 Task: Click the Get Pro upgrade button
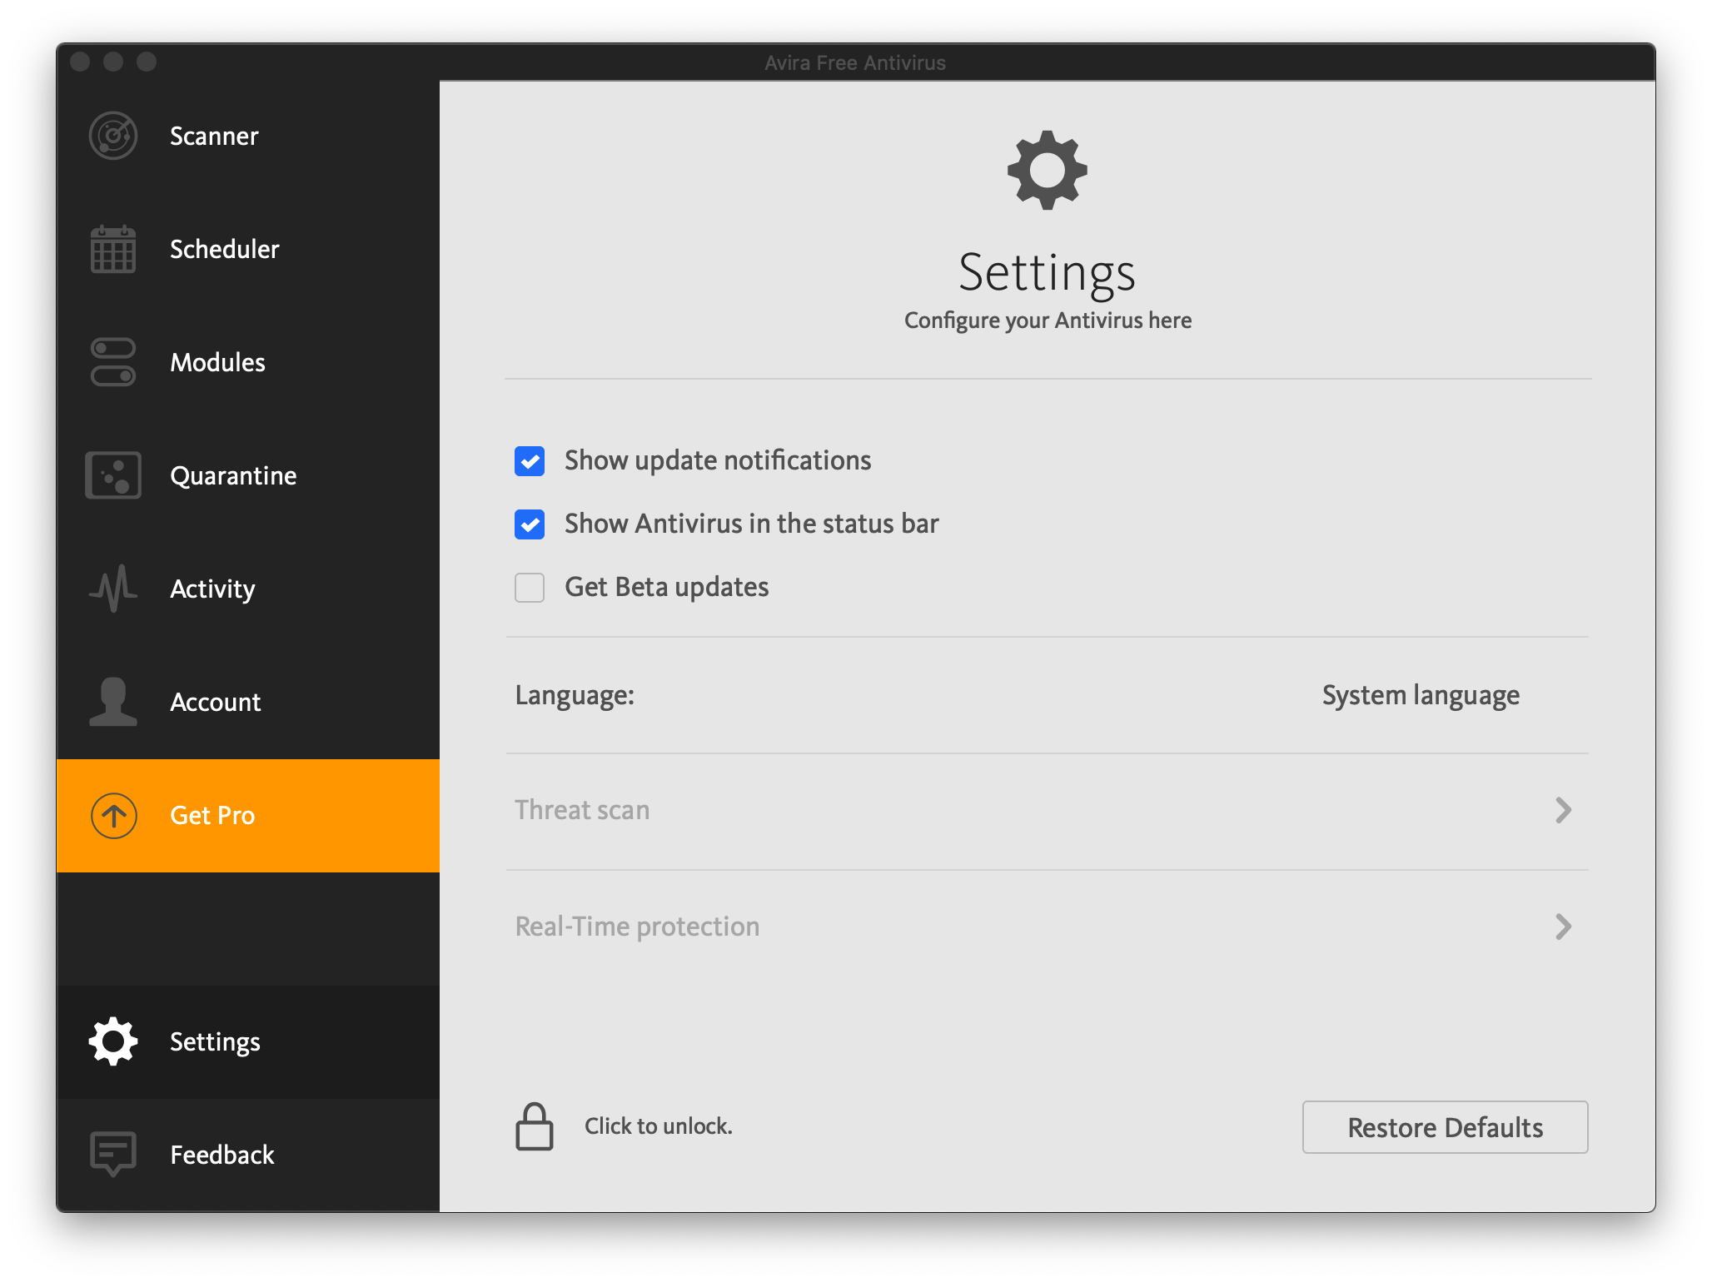249,815
